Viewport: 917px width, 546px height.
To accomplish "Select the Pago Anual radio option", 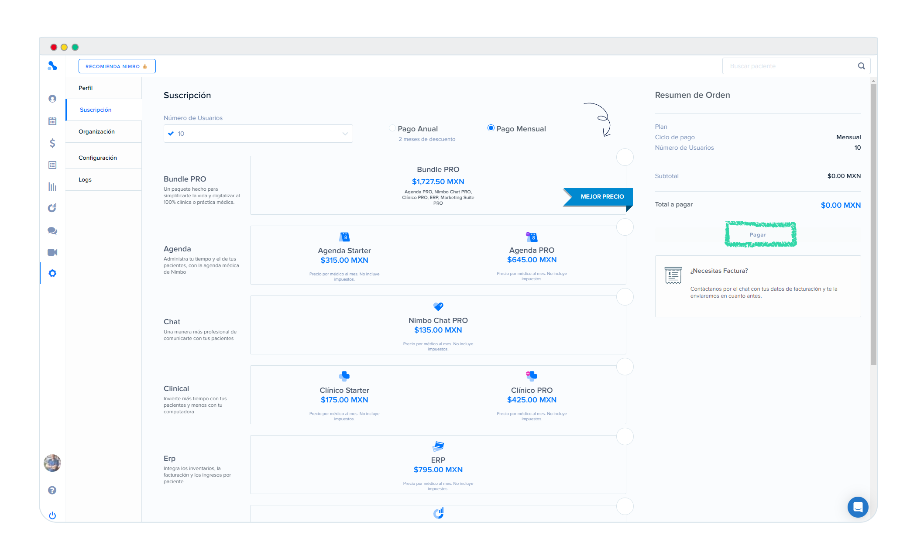I will [x=392, y=128].
